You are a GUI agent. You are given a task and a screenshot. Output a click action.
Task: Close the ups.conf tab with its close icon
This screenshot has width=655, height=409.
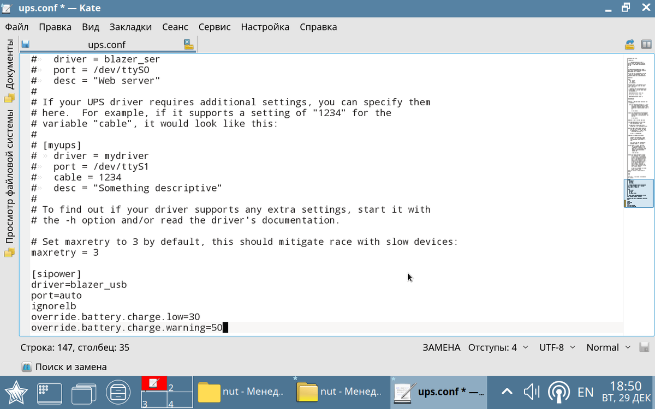[x=189, y=44]
